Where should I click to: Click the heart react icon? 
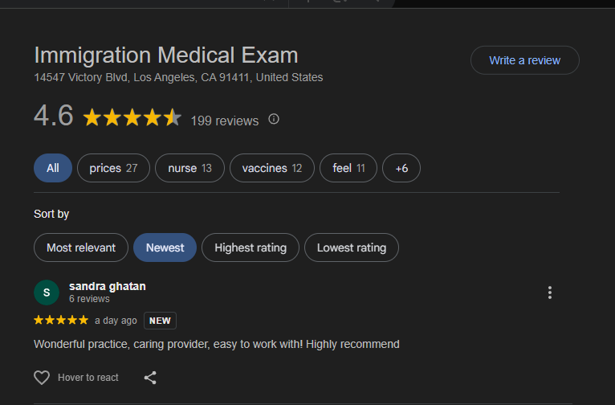pyautogui.click(x=42, y=378)
